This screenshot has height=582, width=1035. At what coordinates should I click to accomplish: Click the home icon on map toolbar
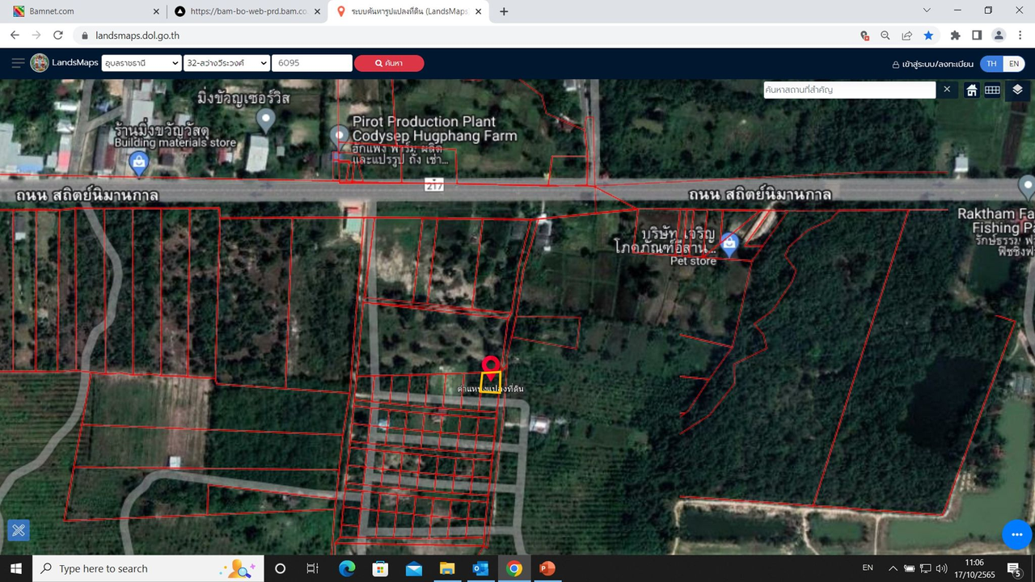click(x=972, y=90)
